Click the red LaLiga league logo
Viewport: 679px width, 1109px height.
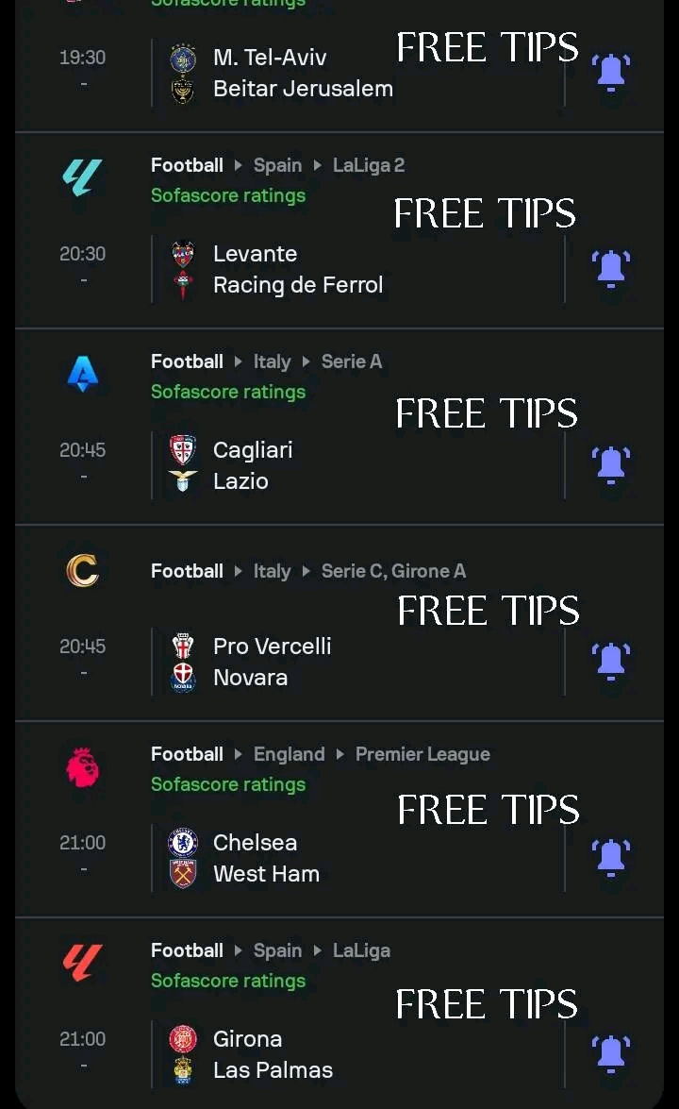click(x=83, y=964)
